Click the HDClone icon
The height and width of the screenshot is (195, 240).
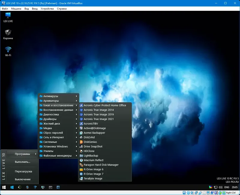click(x=81, y=151)
